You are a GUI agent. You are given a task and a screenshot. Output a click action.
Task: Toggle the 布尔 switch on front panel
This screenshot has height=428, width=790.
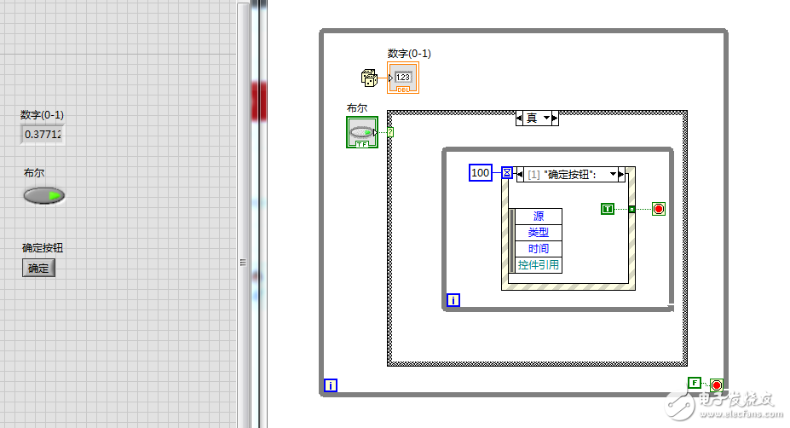click(x=44, y=195)
